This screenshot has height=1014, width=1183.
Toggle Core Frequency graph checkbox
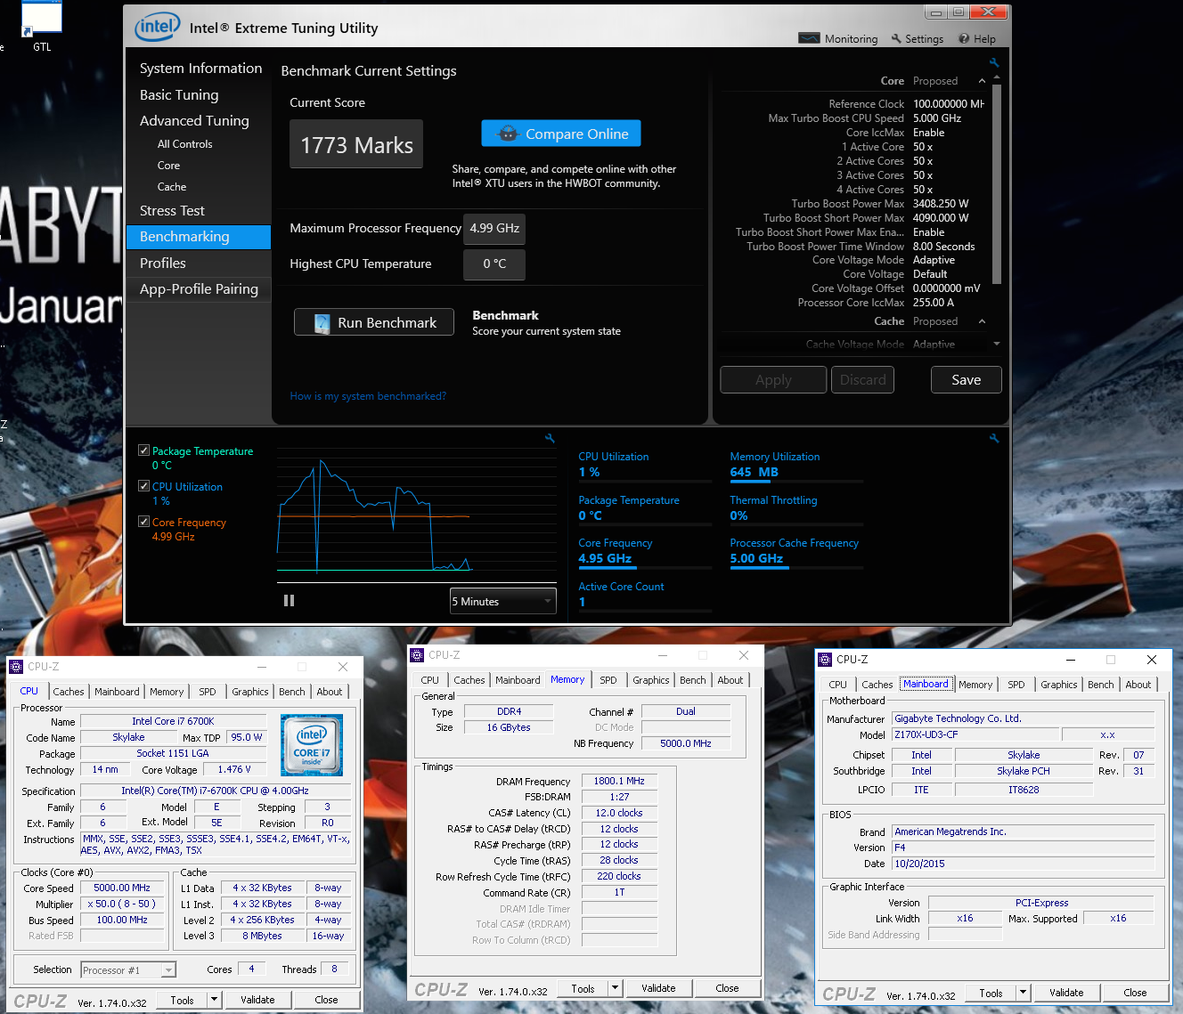tap(143, 522)
